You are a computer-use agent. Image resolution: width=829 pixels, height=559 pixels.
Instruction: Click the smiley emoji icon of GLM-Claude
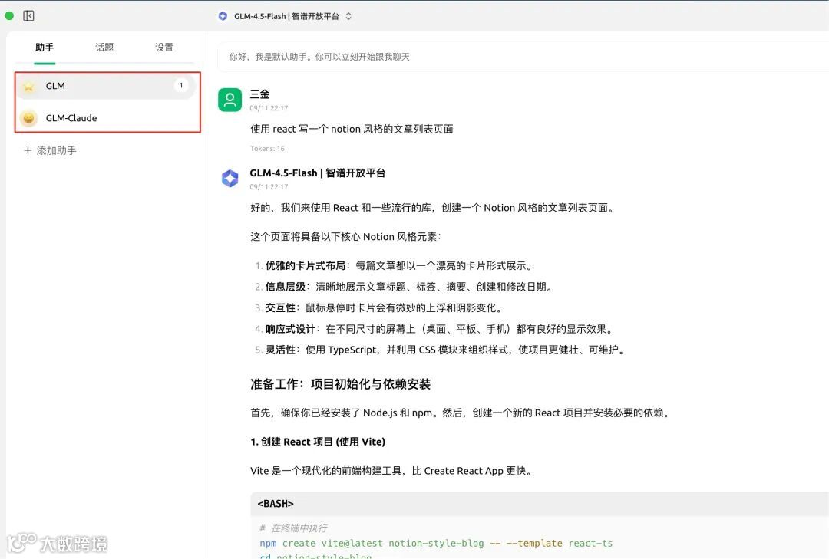pos(28,118)
